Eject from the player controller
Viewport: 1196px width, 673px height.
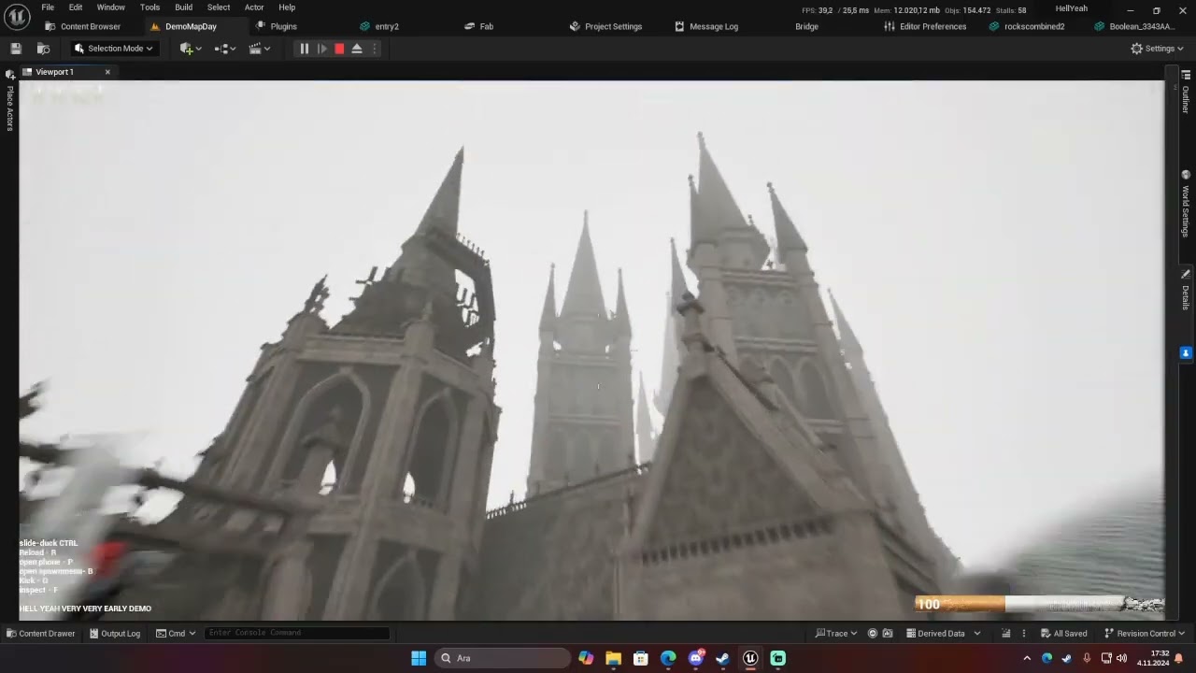357,49
